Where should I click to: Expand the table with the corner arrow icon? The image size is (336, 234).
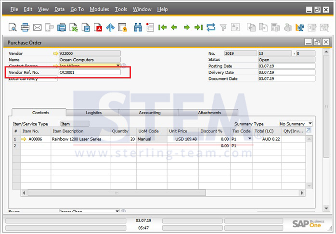tap(309, 130)
